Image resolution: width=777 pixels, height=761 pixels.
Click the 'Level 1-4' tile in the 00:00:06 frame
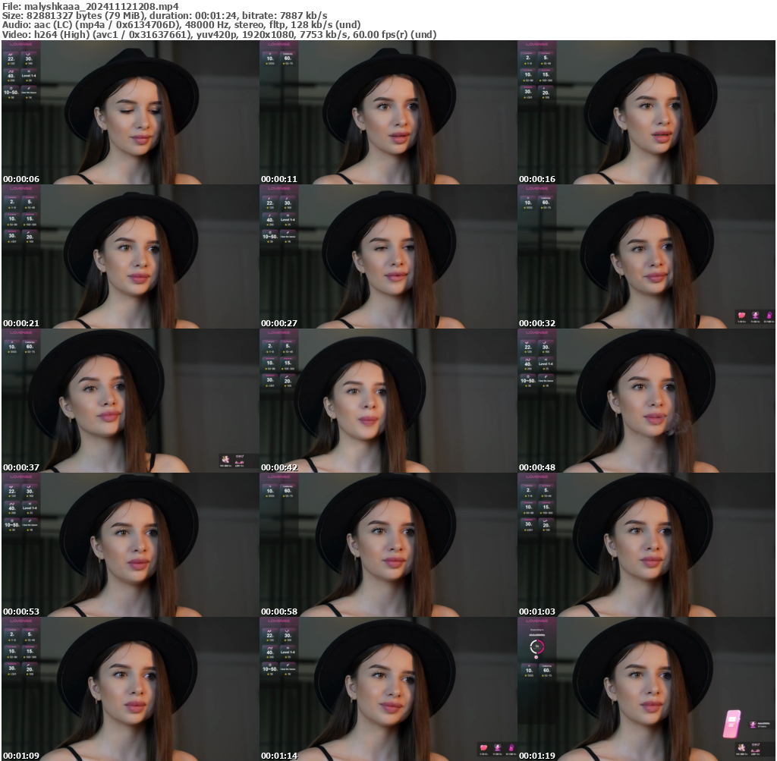(x=31, y=76)
